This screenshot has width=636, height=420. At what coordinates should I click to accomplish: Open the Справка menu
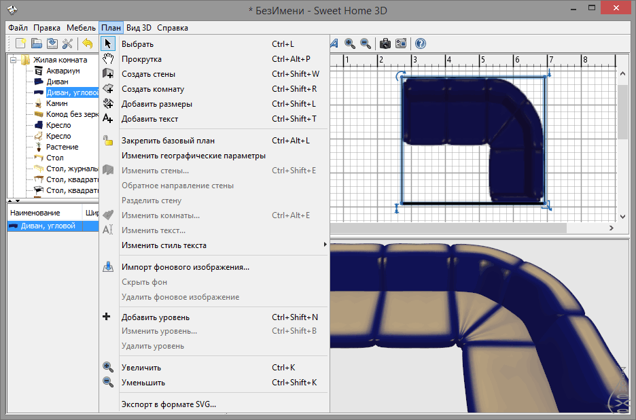pyautogui.click(x=173, y=28)
